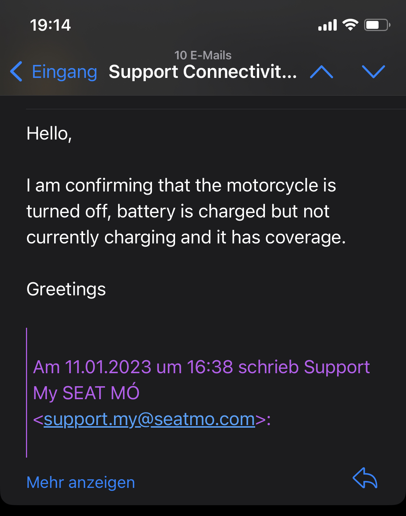
Task: Jump to next email with down arrow
Action: pyautogui.click(x=373, y=72)
